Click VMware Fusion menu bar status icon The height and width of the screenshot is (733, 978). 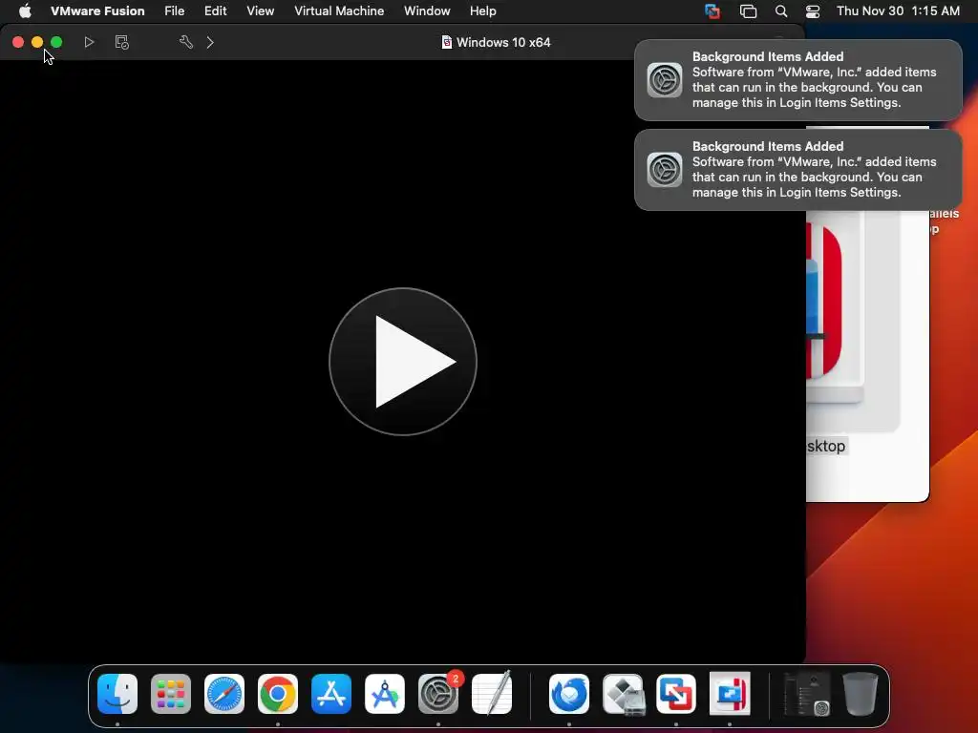point(712,10)
